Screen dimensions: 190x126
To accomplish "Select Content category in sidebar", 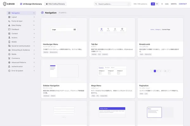I will click(21, 33).
